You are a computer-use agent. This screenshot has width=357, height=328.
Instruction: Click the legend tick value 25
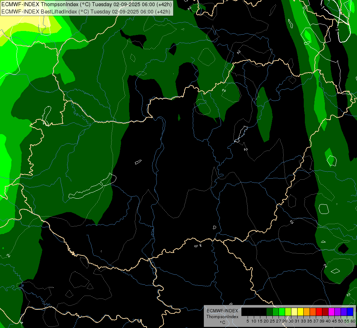pyautogui.click(x=272, y=321)
